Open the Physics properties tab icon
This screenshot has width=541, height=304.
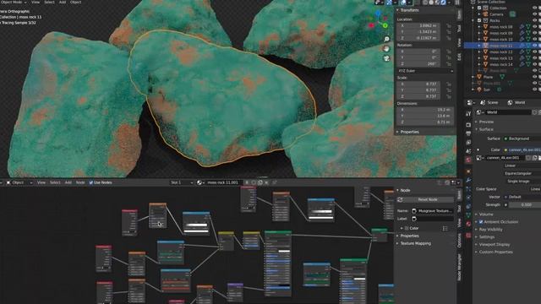click(468, 198)
